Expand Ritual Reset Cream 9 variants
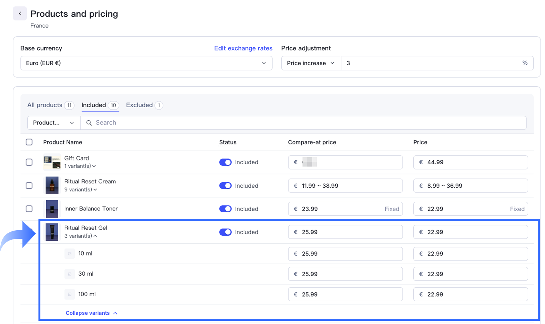This screenshot has width=545, height=324. coord(80,190)
